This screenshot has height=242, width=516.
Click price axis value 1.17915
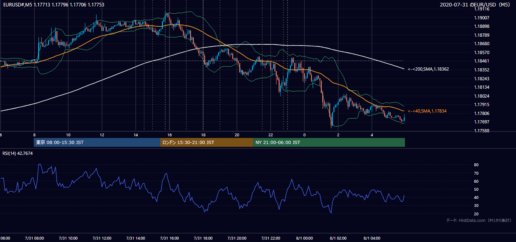[481, 104]
